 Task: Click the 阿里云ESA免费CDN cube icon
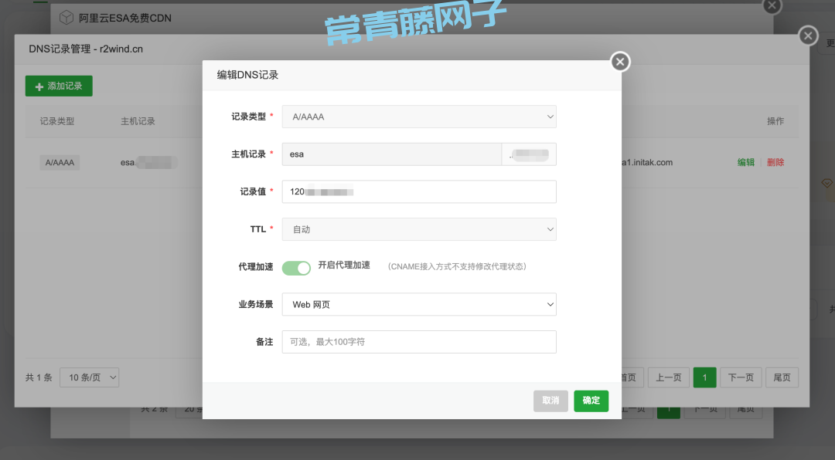66,17
